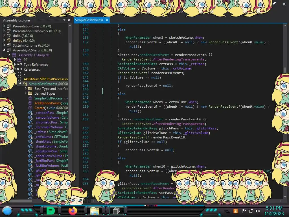
Task: Expand the PresentationFramework (6.0.2.0) node
Action: pyautogui.click(x=4, y=31)
